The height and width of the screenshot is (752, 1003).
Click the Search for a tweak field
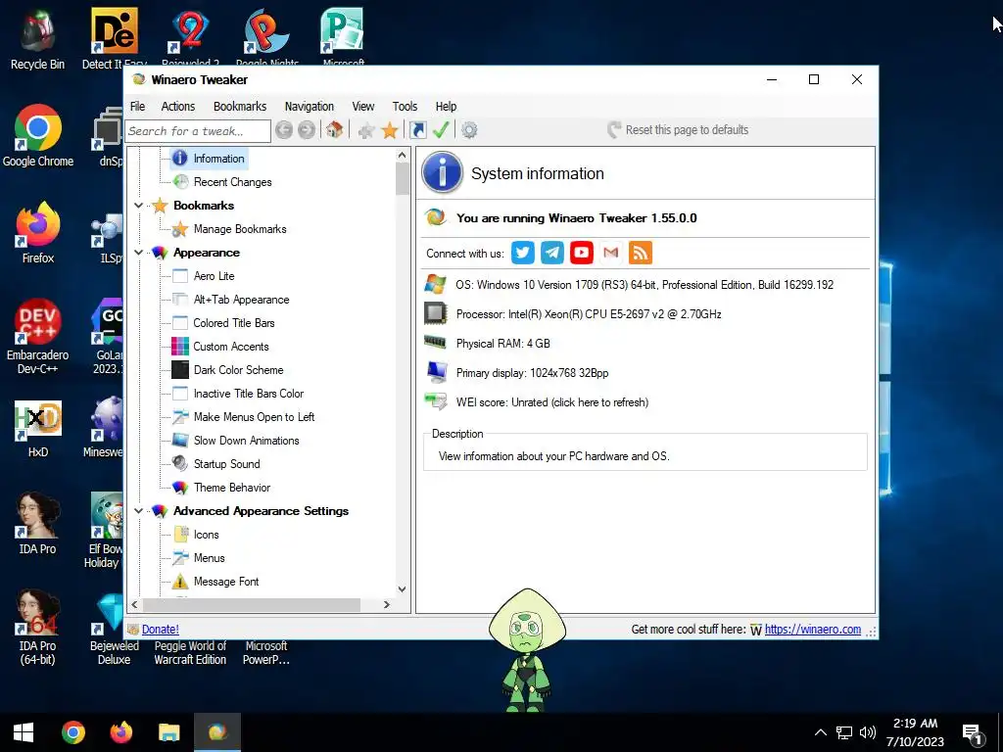click(x=198, y=131)
